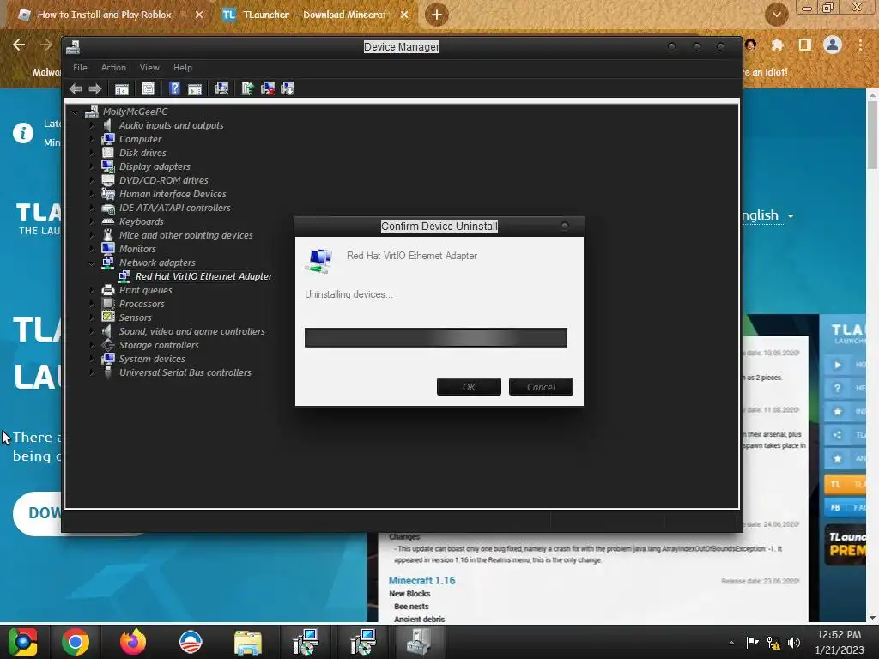Open Google Chrome from the taskbar
879x659 pixels.
click(x=76, y=642)
